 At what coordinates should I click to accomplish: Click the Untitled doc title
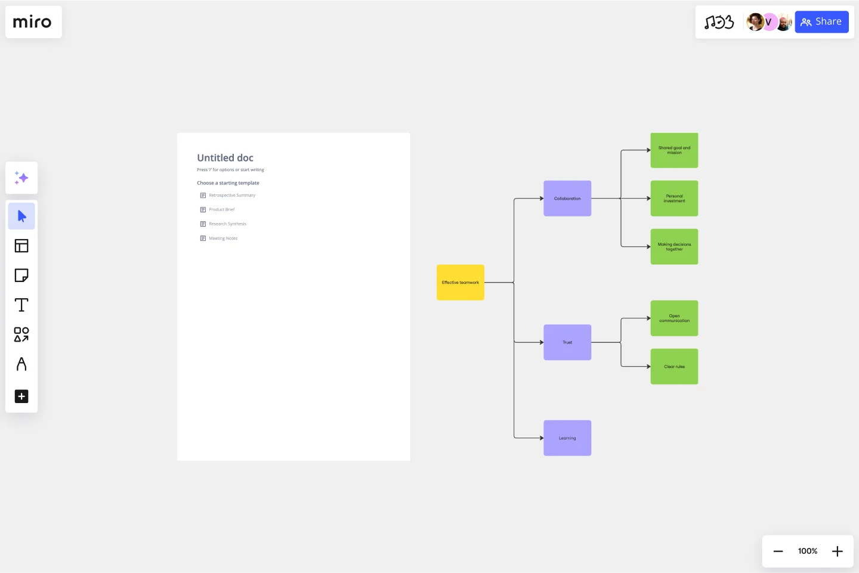point(225,158)
